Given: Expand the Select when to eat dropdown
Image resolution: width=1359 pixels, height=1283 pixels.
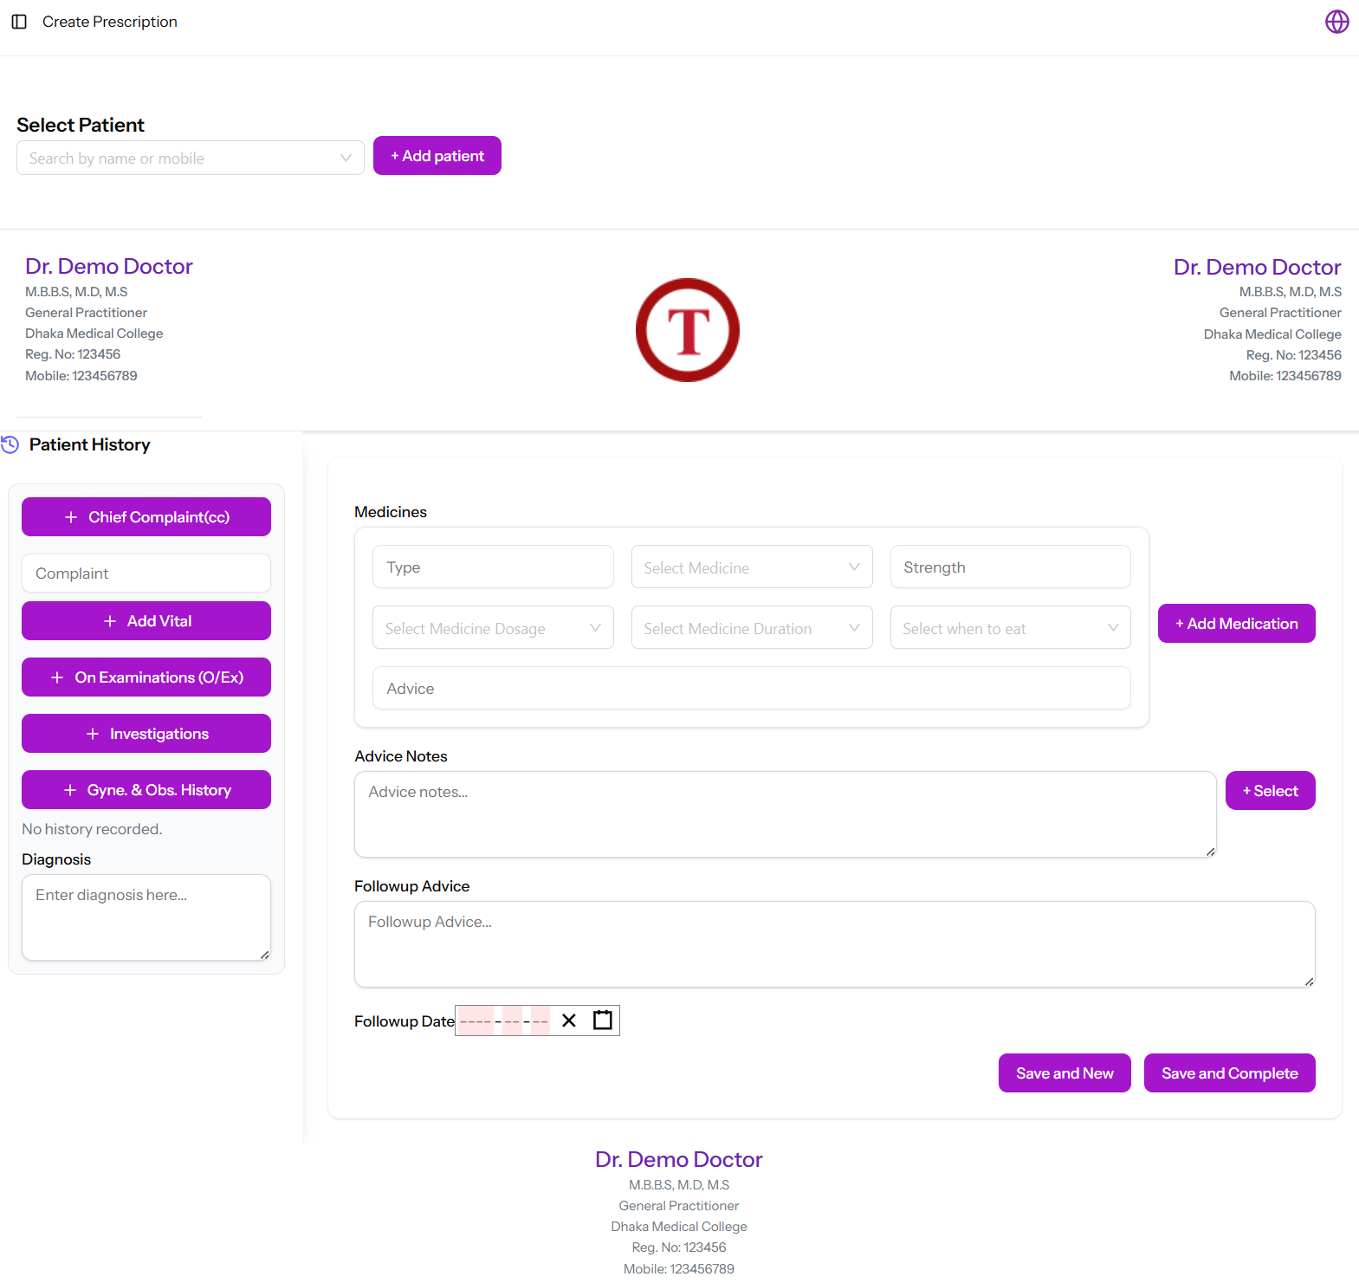Looking at the screenshot, I should tap(1010, 628).
